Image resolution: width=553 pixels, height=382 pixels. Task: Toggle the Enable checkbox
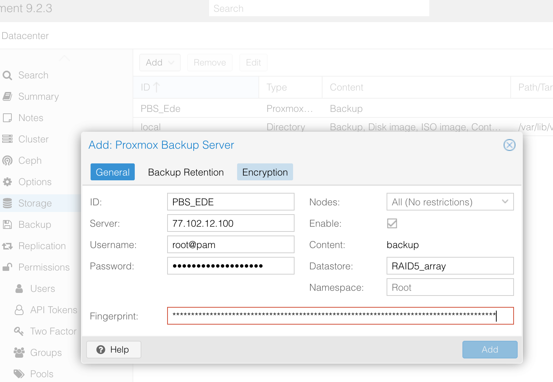coord(392,223)
